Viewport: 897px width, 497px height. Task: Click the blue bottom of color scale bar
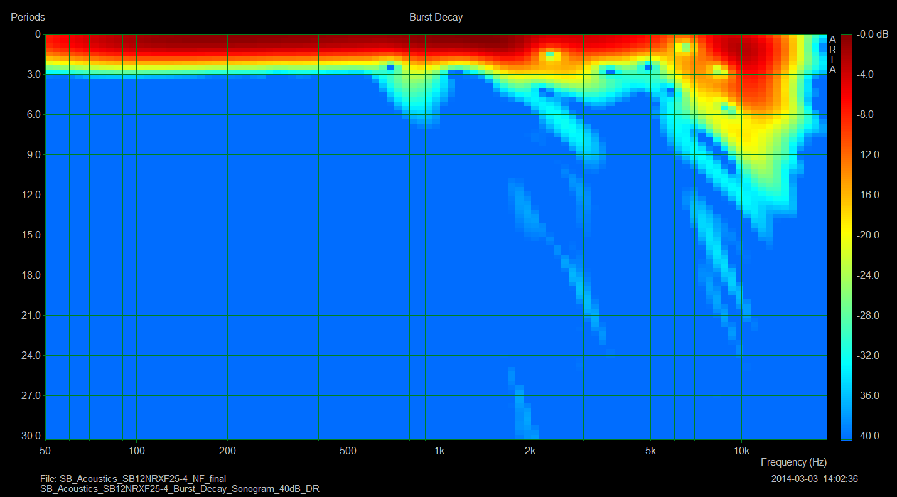pos(846,433)
